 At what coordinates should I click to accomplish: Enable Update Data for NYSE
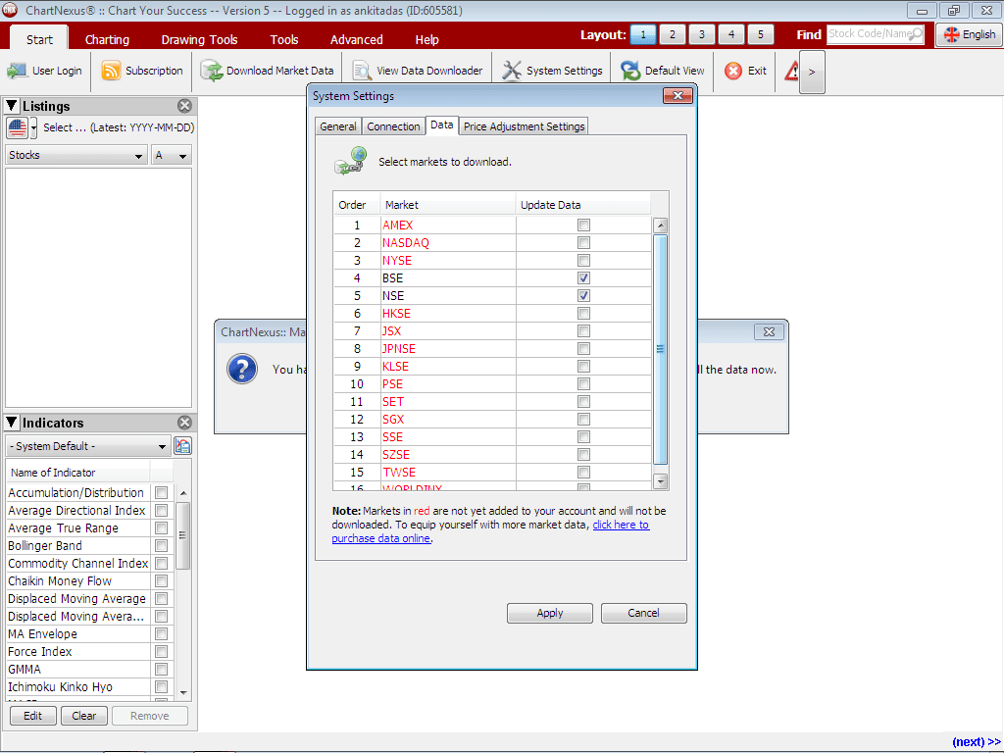point(583,261)
